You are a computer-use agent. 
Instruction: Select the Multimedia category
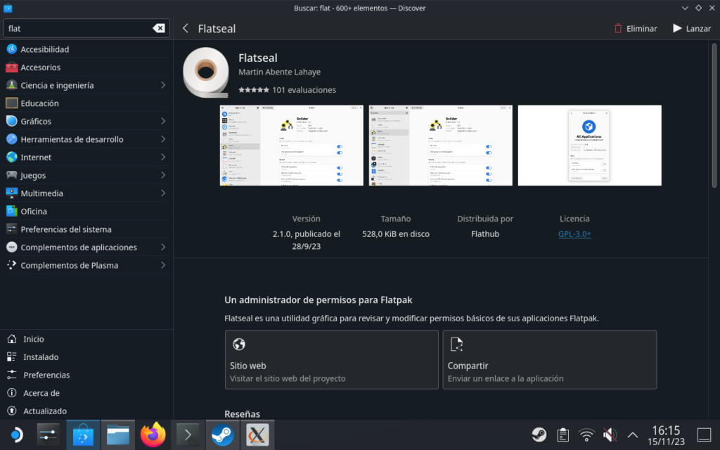point(41,193)
